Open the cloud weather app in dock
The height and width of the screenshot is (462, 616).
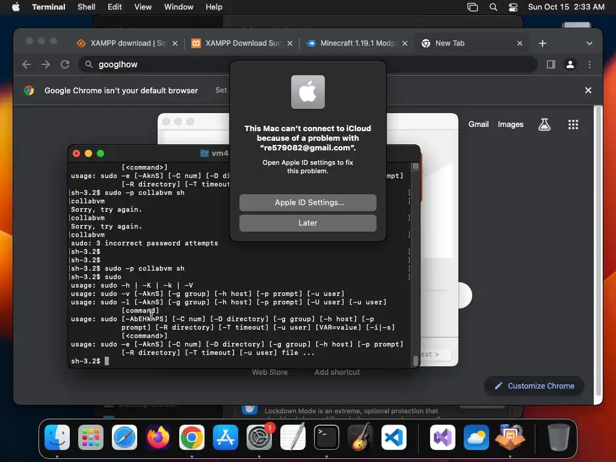pyautogui.click(x=476, y=437)
